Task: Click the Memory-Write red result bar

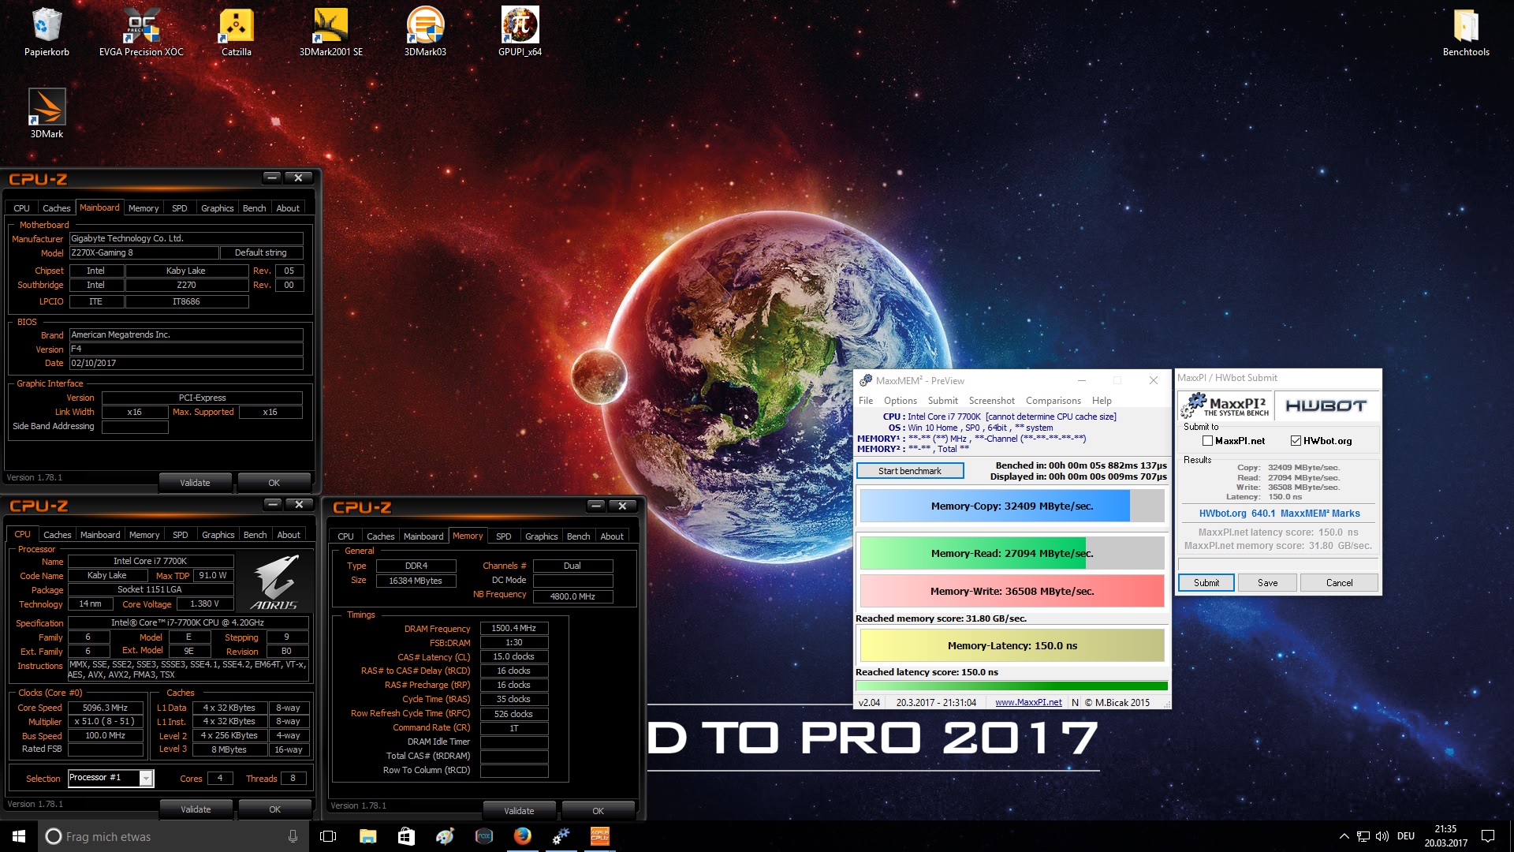Action: pyautogui.click(x=1012, y=591)
